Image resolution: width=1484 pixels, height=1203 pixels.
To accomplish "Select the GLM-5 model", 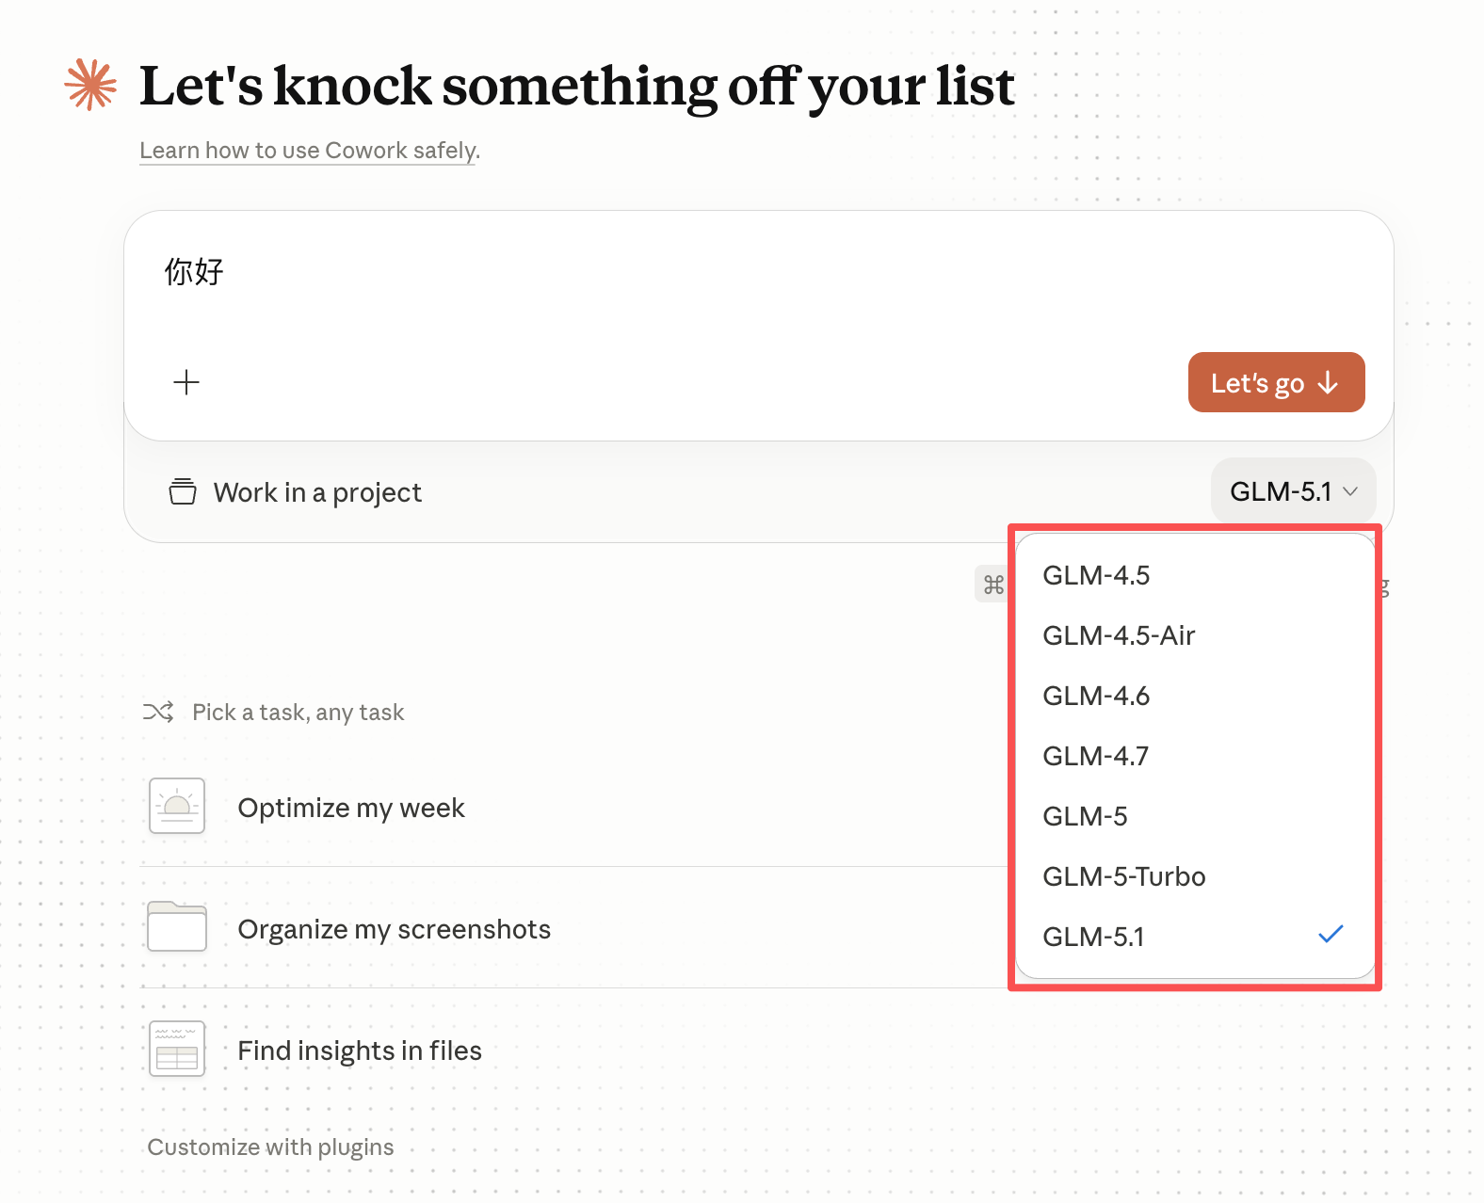I will (1085, 816).
